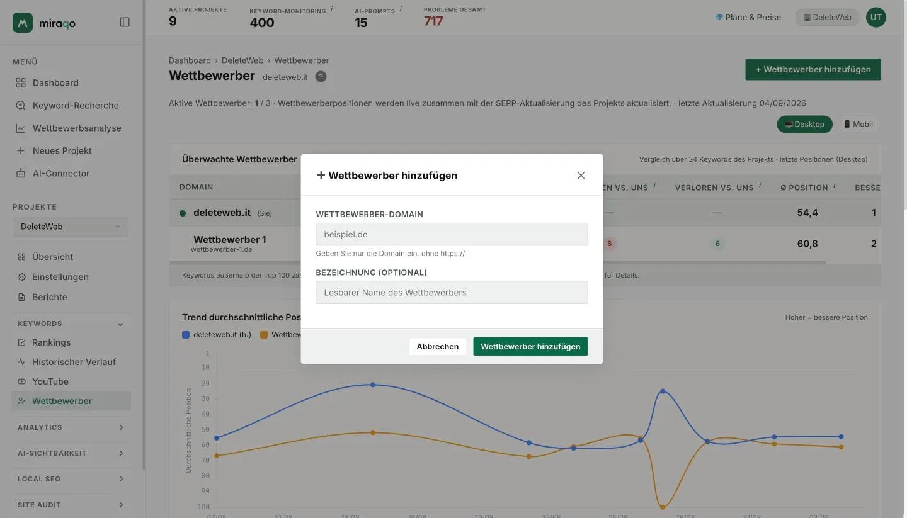Click the Keyword-Recherche magnifier icon
Screen dimensions: 907x518
pos(21,106)
